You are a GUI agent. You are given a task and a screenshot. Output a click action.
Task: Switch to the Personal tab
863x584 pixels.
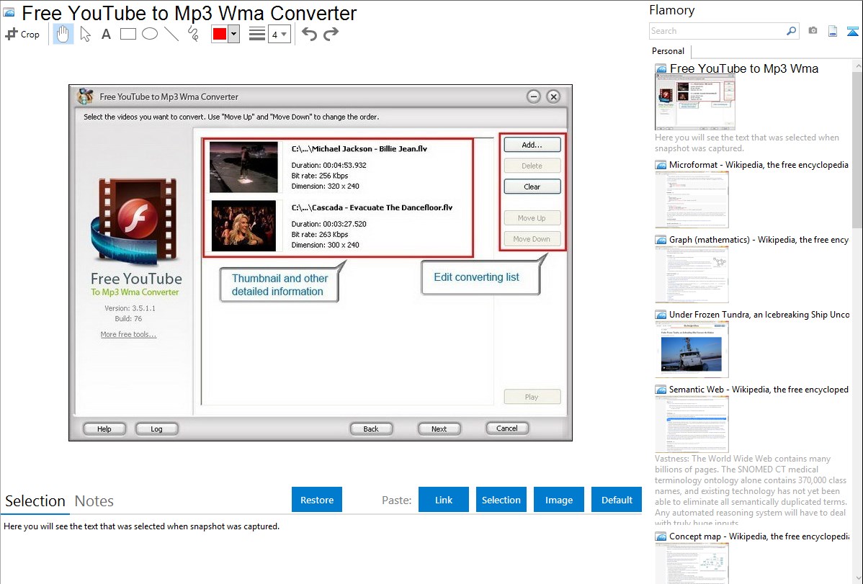tap(668, 51)
